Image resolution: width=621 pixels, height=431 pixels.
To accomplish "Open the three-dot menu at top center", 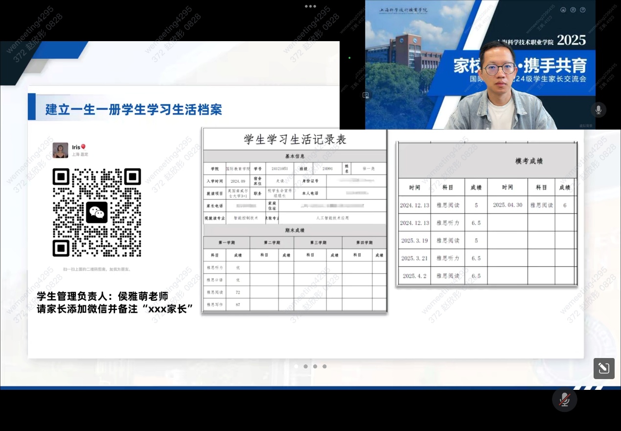I will [310, 6].
